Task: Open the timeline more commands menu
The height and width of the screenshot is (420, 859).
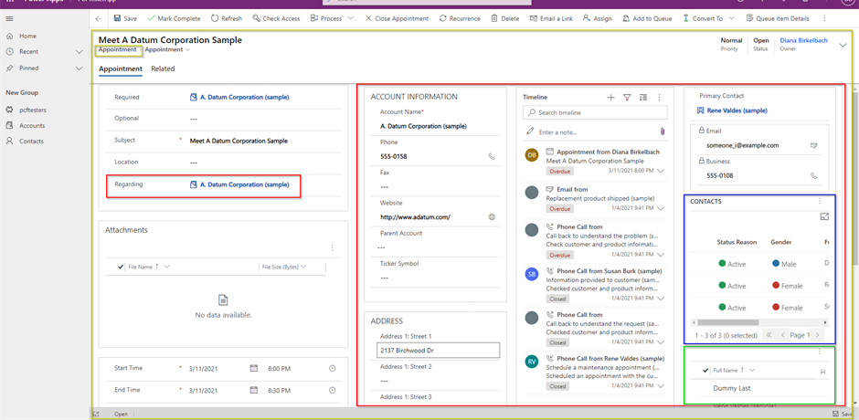Action: coord(660,98)
